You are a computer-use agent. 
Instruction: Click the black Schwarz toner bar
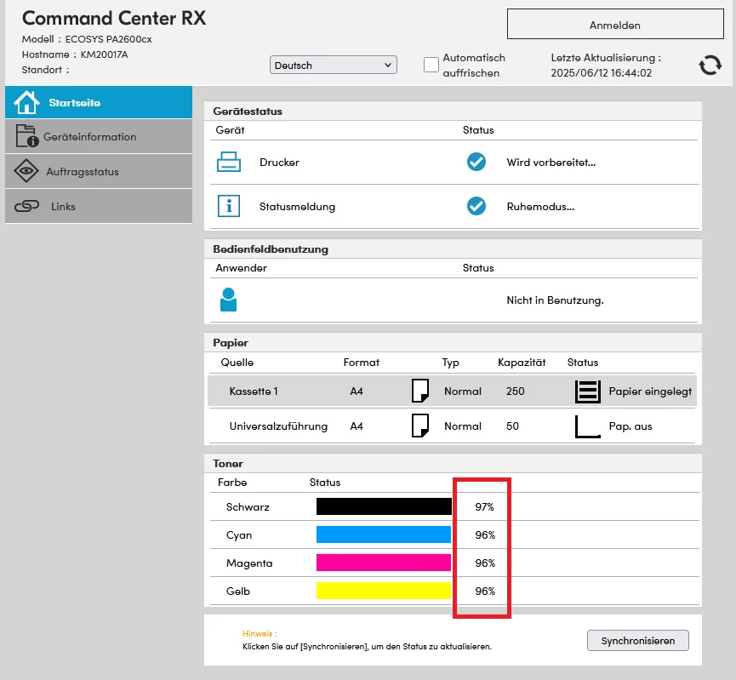(384, 506)
